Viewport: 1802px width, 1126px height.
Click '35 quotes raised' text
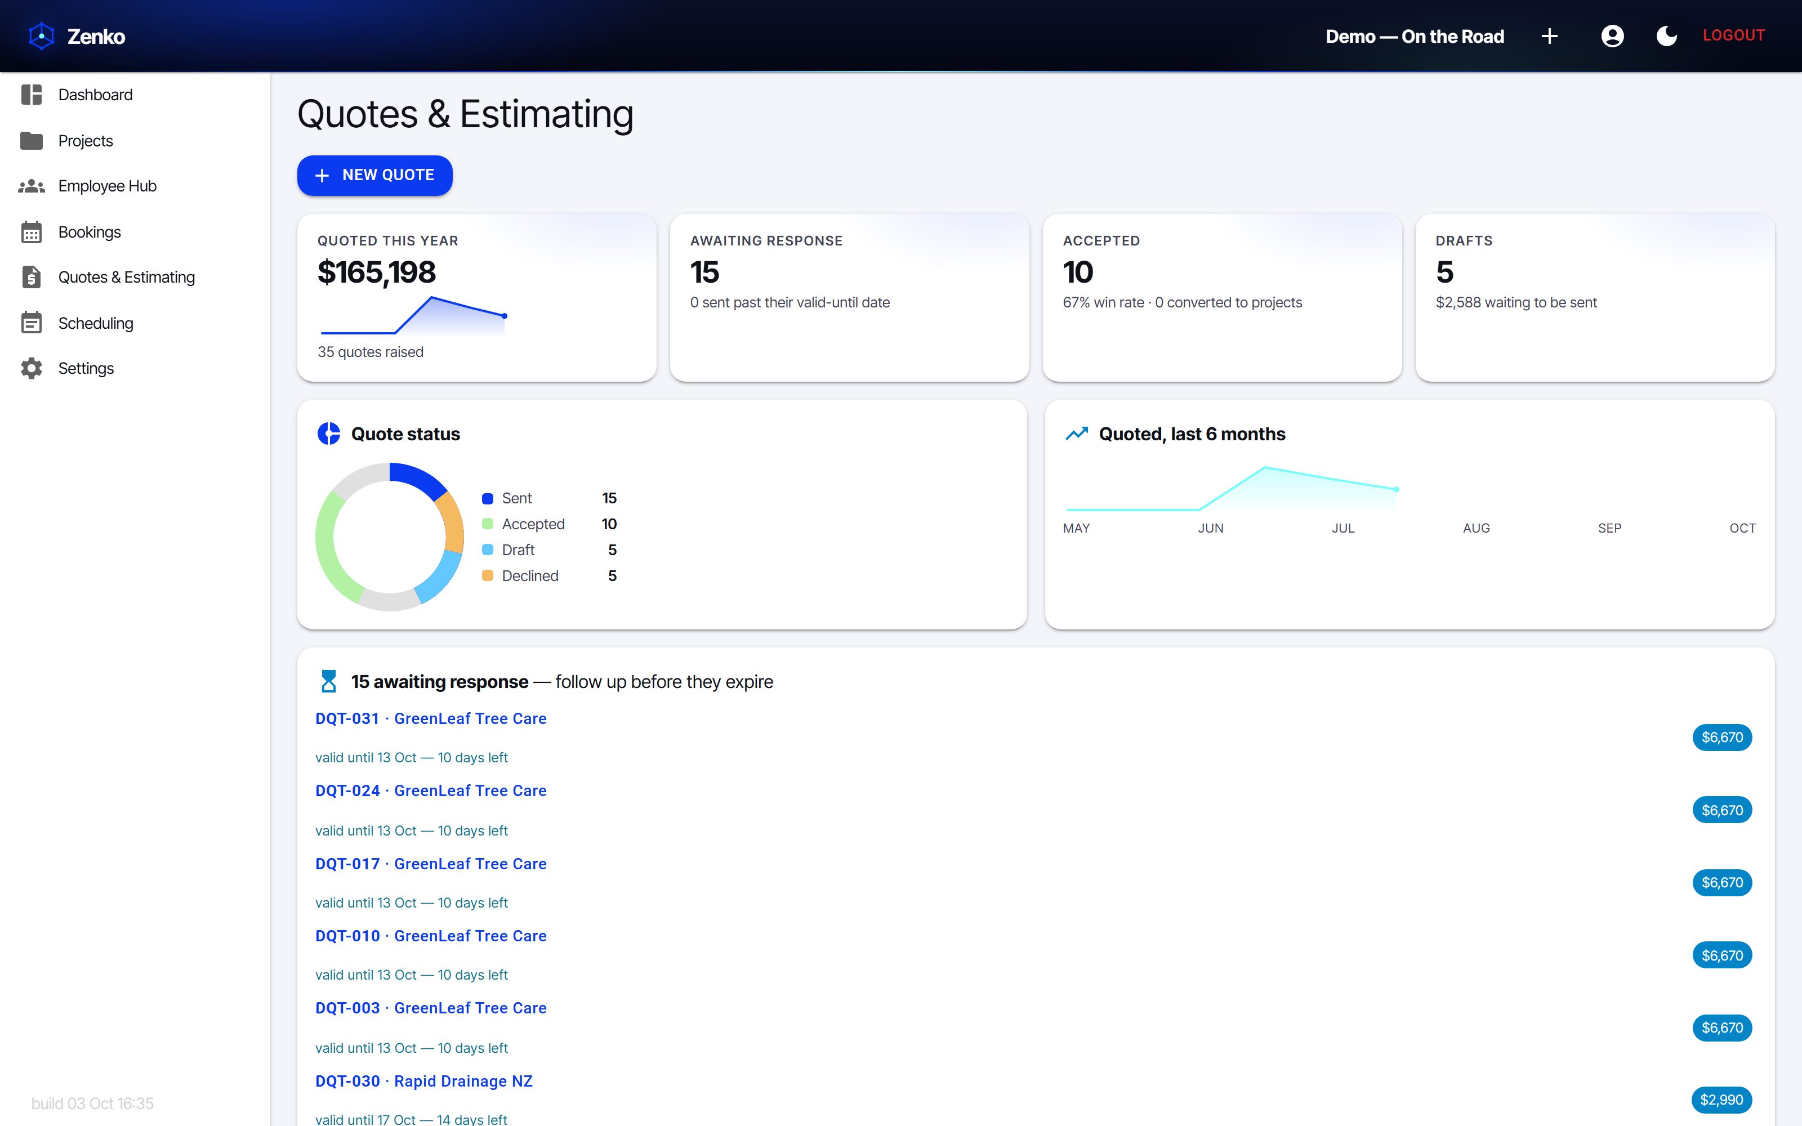tap(370, 351)
